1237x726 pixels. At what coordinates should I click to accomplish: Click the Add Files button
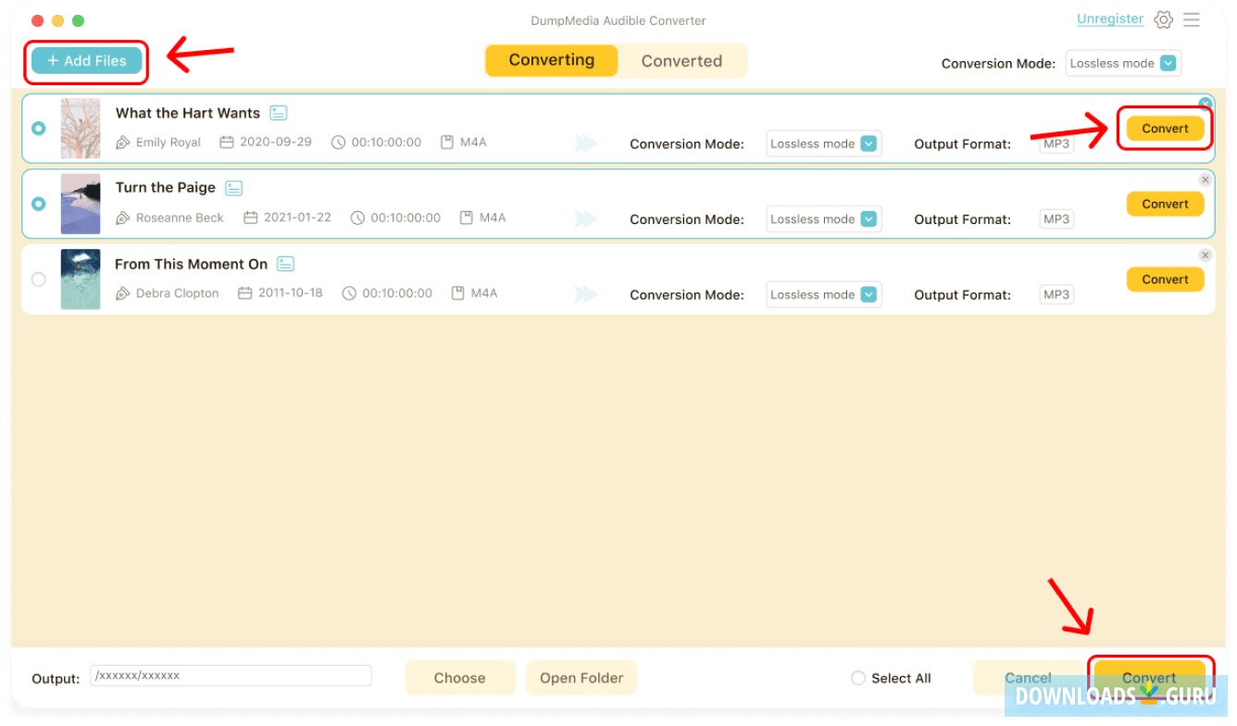87,61
